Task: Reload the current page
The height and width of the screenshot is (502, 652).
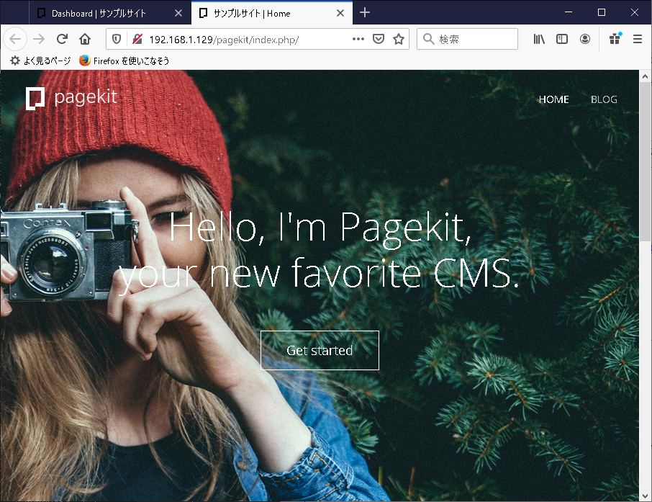Action: pos(61,39)
